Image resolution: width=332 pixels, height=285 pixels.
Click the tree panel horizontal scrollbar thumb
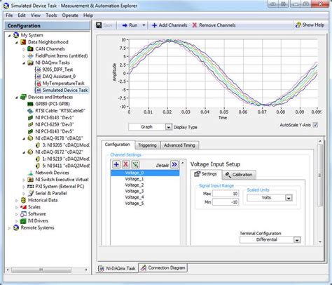click(41, 270)
